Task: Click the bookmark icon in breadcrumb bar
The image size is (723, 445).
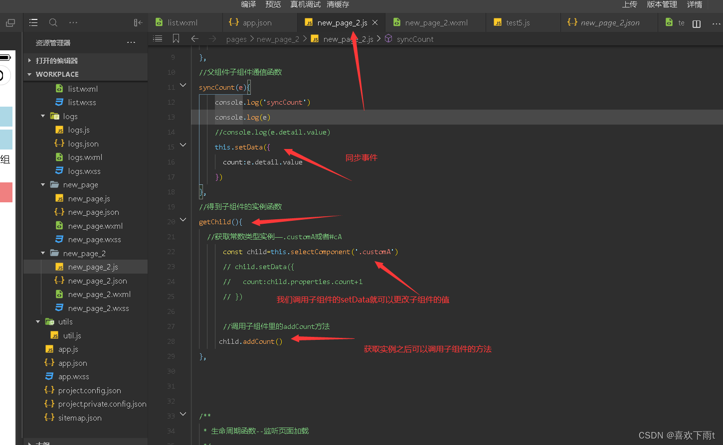Action: (176, 38)
